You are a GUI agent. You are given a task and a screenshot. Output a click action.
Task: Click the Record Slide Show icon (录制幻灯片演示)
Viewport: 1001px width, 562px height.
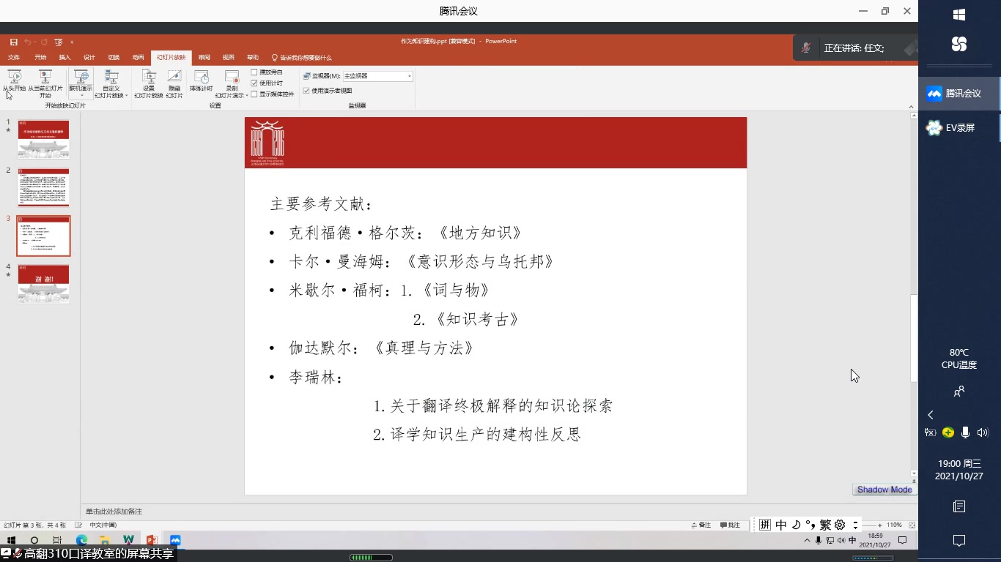(x=232, y=76)
